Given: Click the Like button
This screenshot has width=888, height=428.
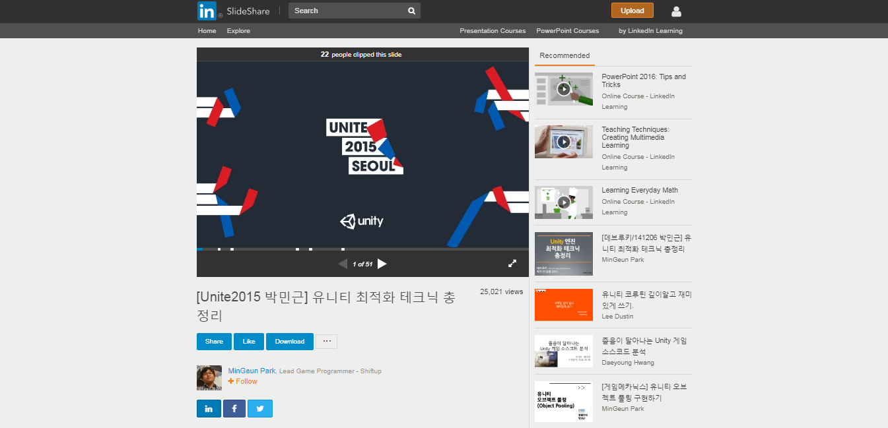Looking at the screenshot, I should 249,342.
